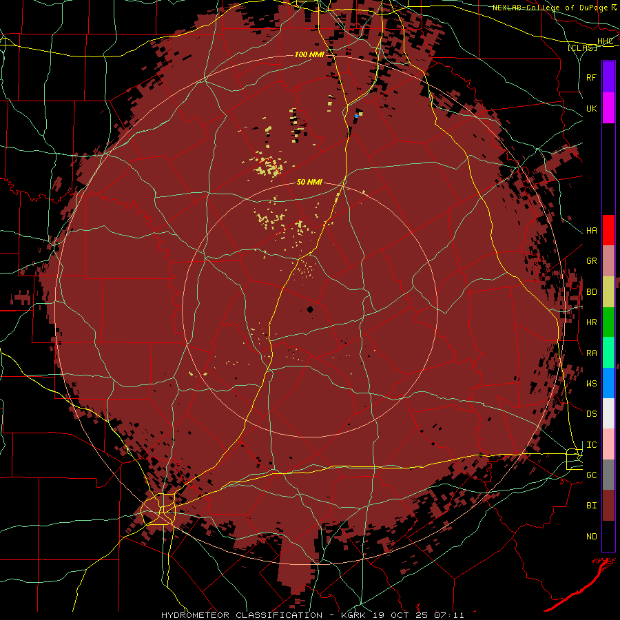This screenshot has width=620, height=620.
Task: Click the UK legend label
Action: (x=591, y=108)
